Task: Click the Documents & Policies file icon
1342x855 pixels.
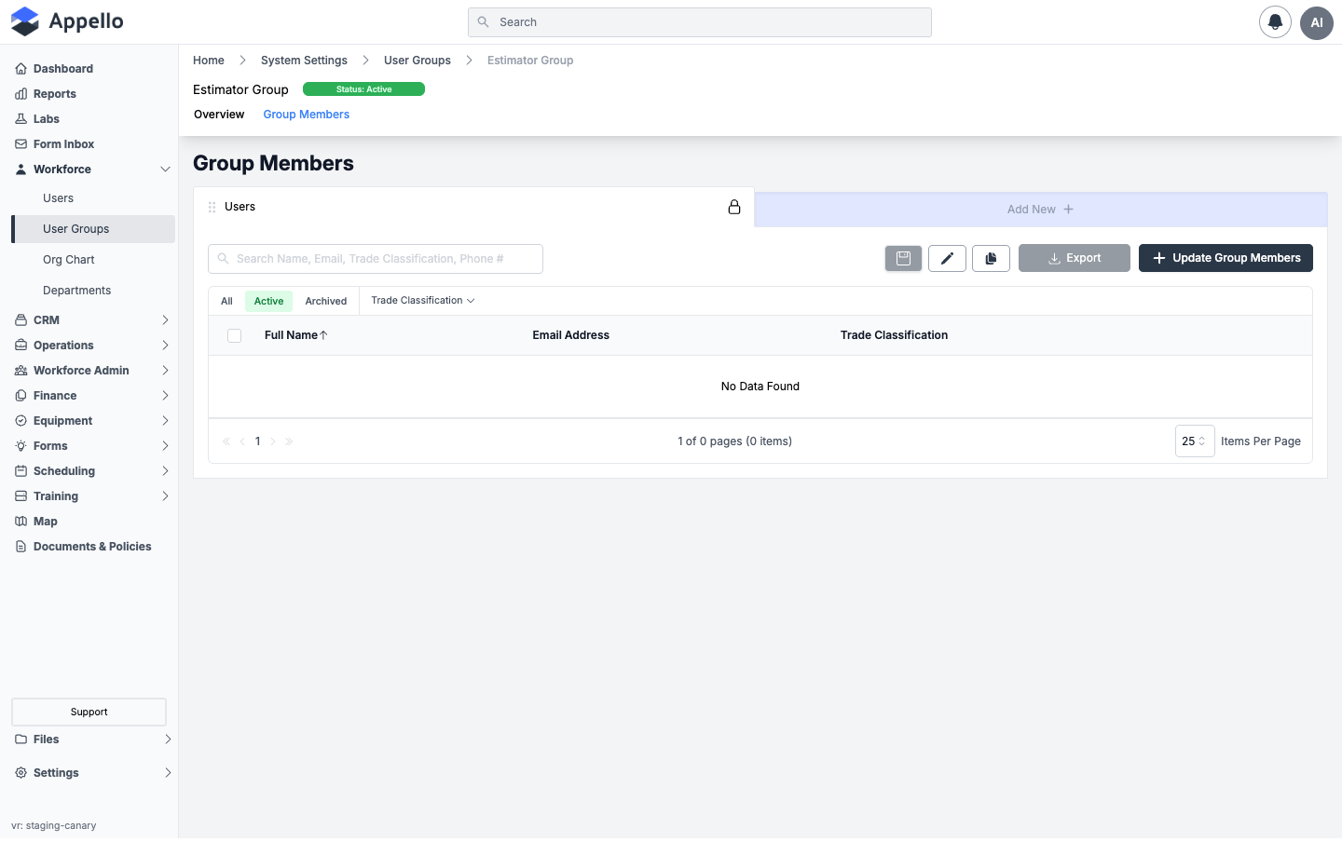Action: click(x=21, y=547)
